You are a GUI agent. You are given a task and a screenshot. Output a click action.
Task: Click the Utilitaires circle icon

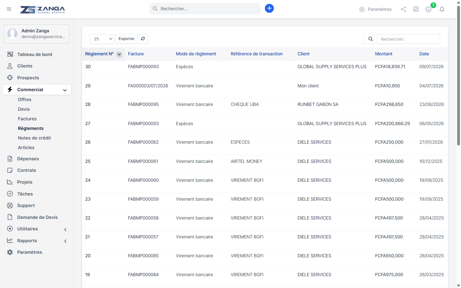coord(10,229)
